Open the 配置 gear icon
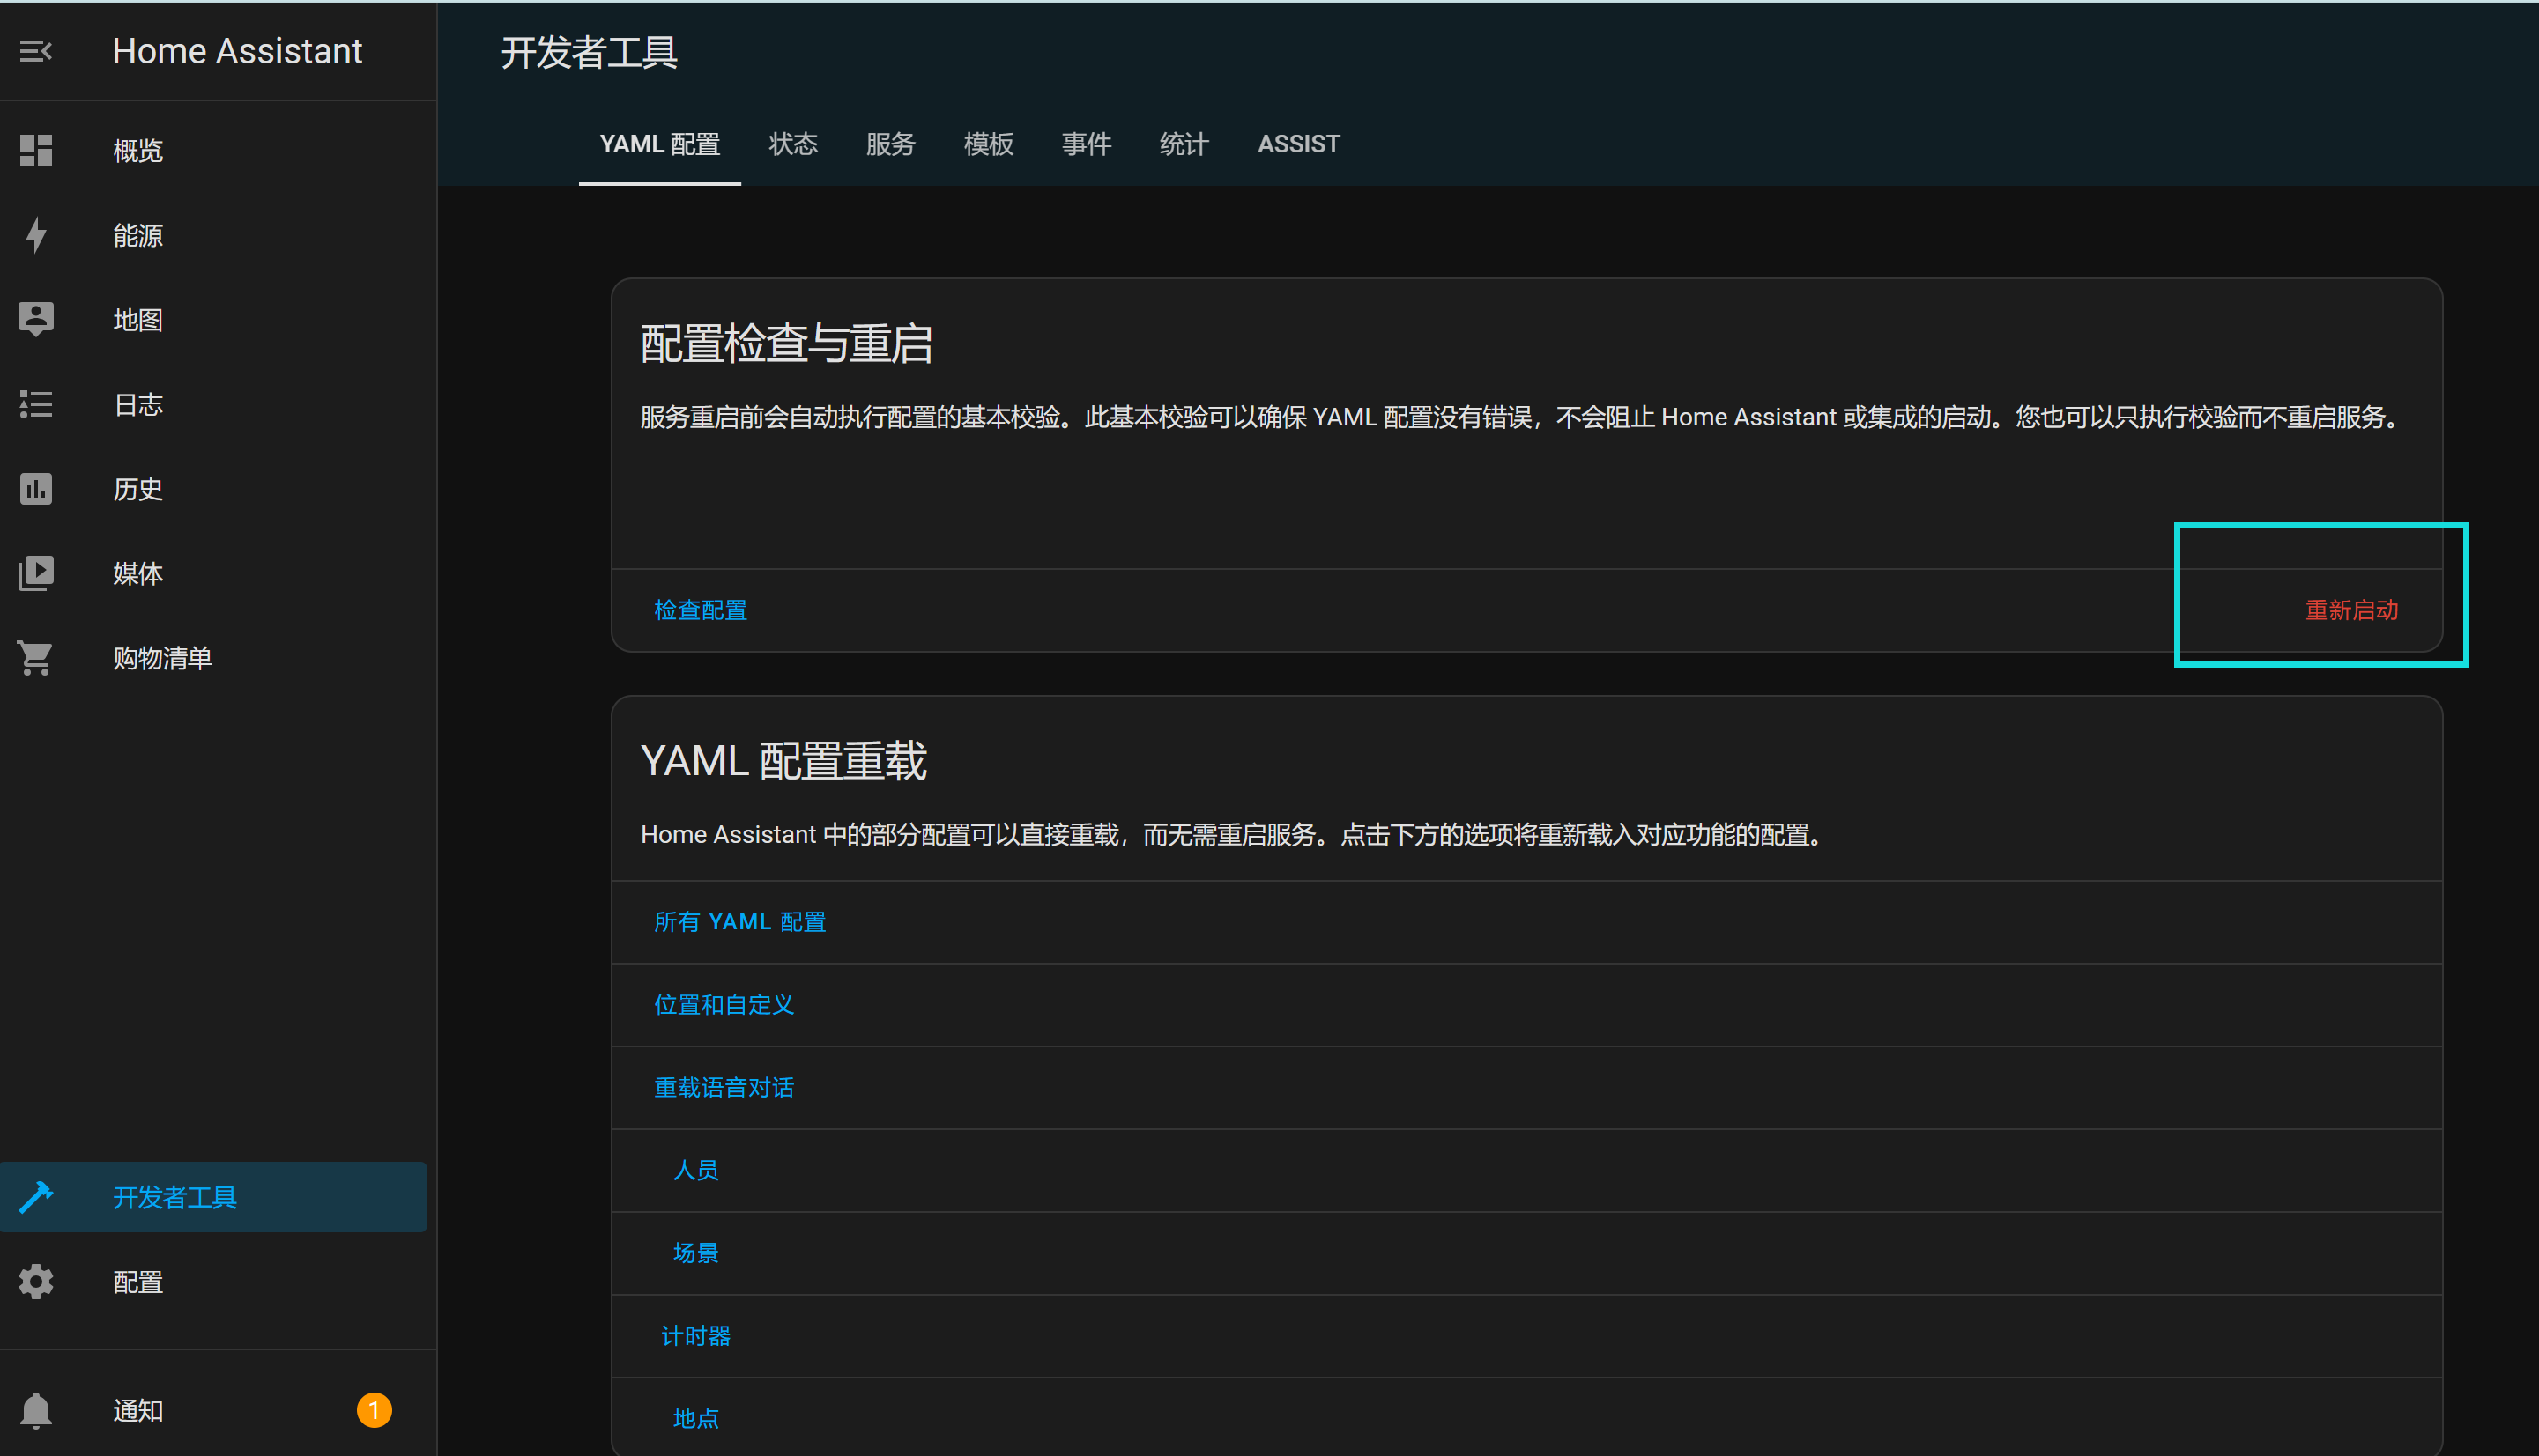This screenshot has width=2539, height=1456. click(x=36, y=1281)
